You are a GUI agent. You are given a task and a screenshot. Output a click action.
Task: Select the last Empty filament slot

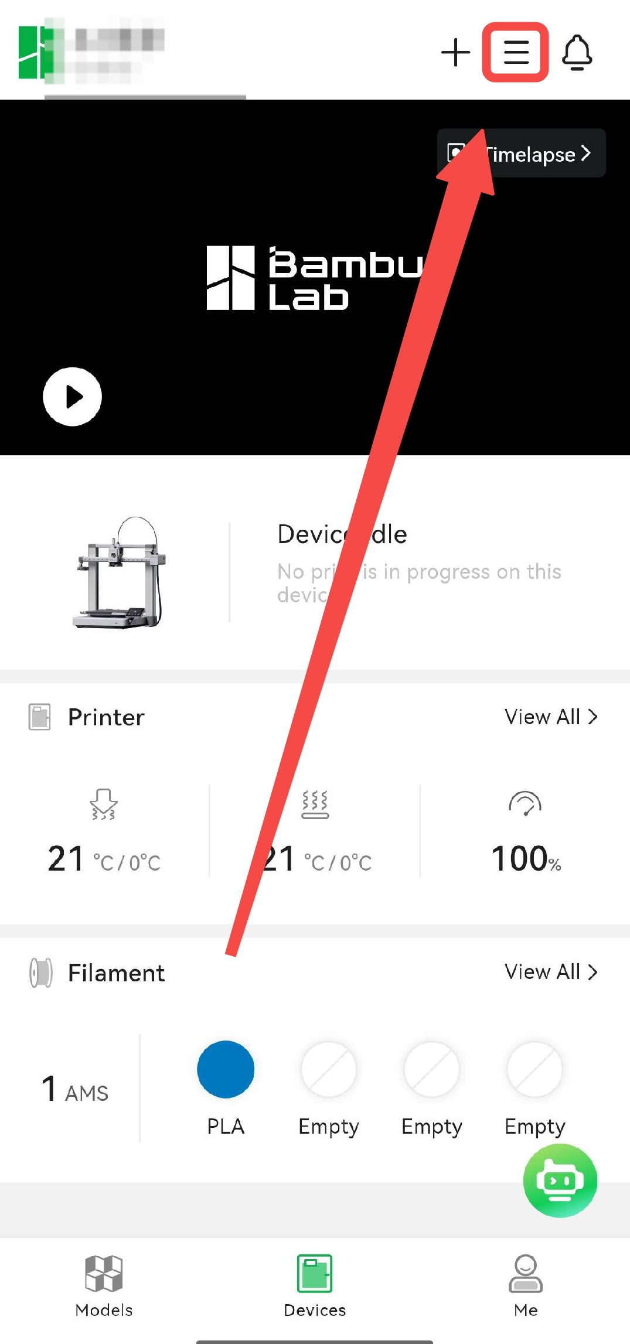pyautogui.click(x=535, y=1069)
